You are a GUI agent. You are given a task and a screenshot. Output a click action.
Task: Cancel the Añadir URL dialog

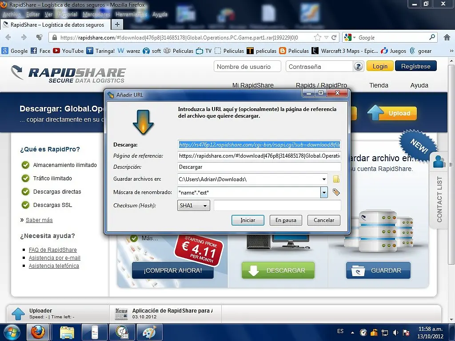tap(324, 220)
